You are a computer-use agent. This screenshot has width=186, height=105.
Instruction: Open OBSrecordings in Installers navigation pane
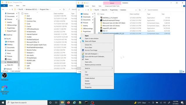88,29
